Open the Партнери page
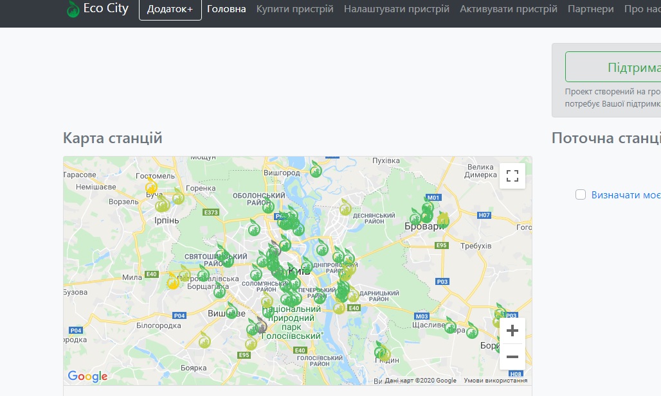 click(590, 10)
